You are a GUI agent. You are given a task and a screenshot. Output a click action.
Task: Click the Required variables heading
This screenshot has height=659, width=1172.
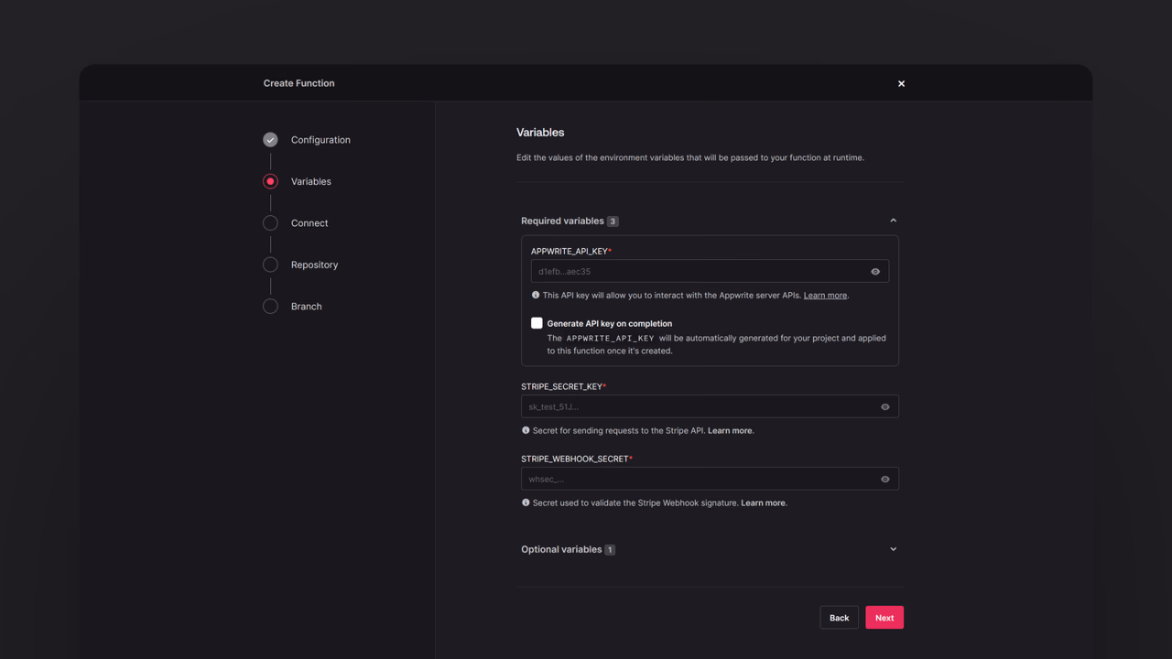[562, 221]
